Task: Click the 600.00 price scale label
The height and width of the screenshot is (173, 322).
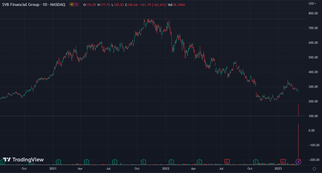Action: (313, 43)
